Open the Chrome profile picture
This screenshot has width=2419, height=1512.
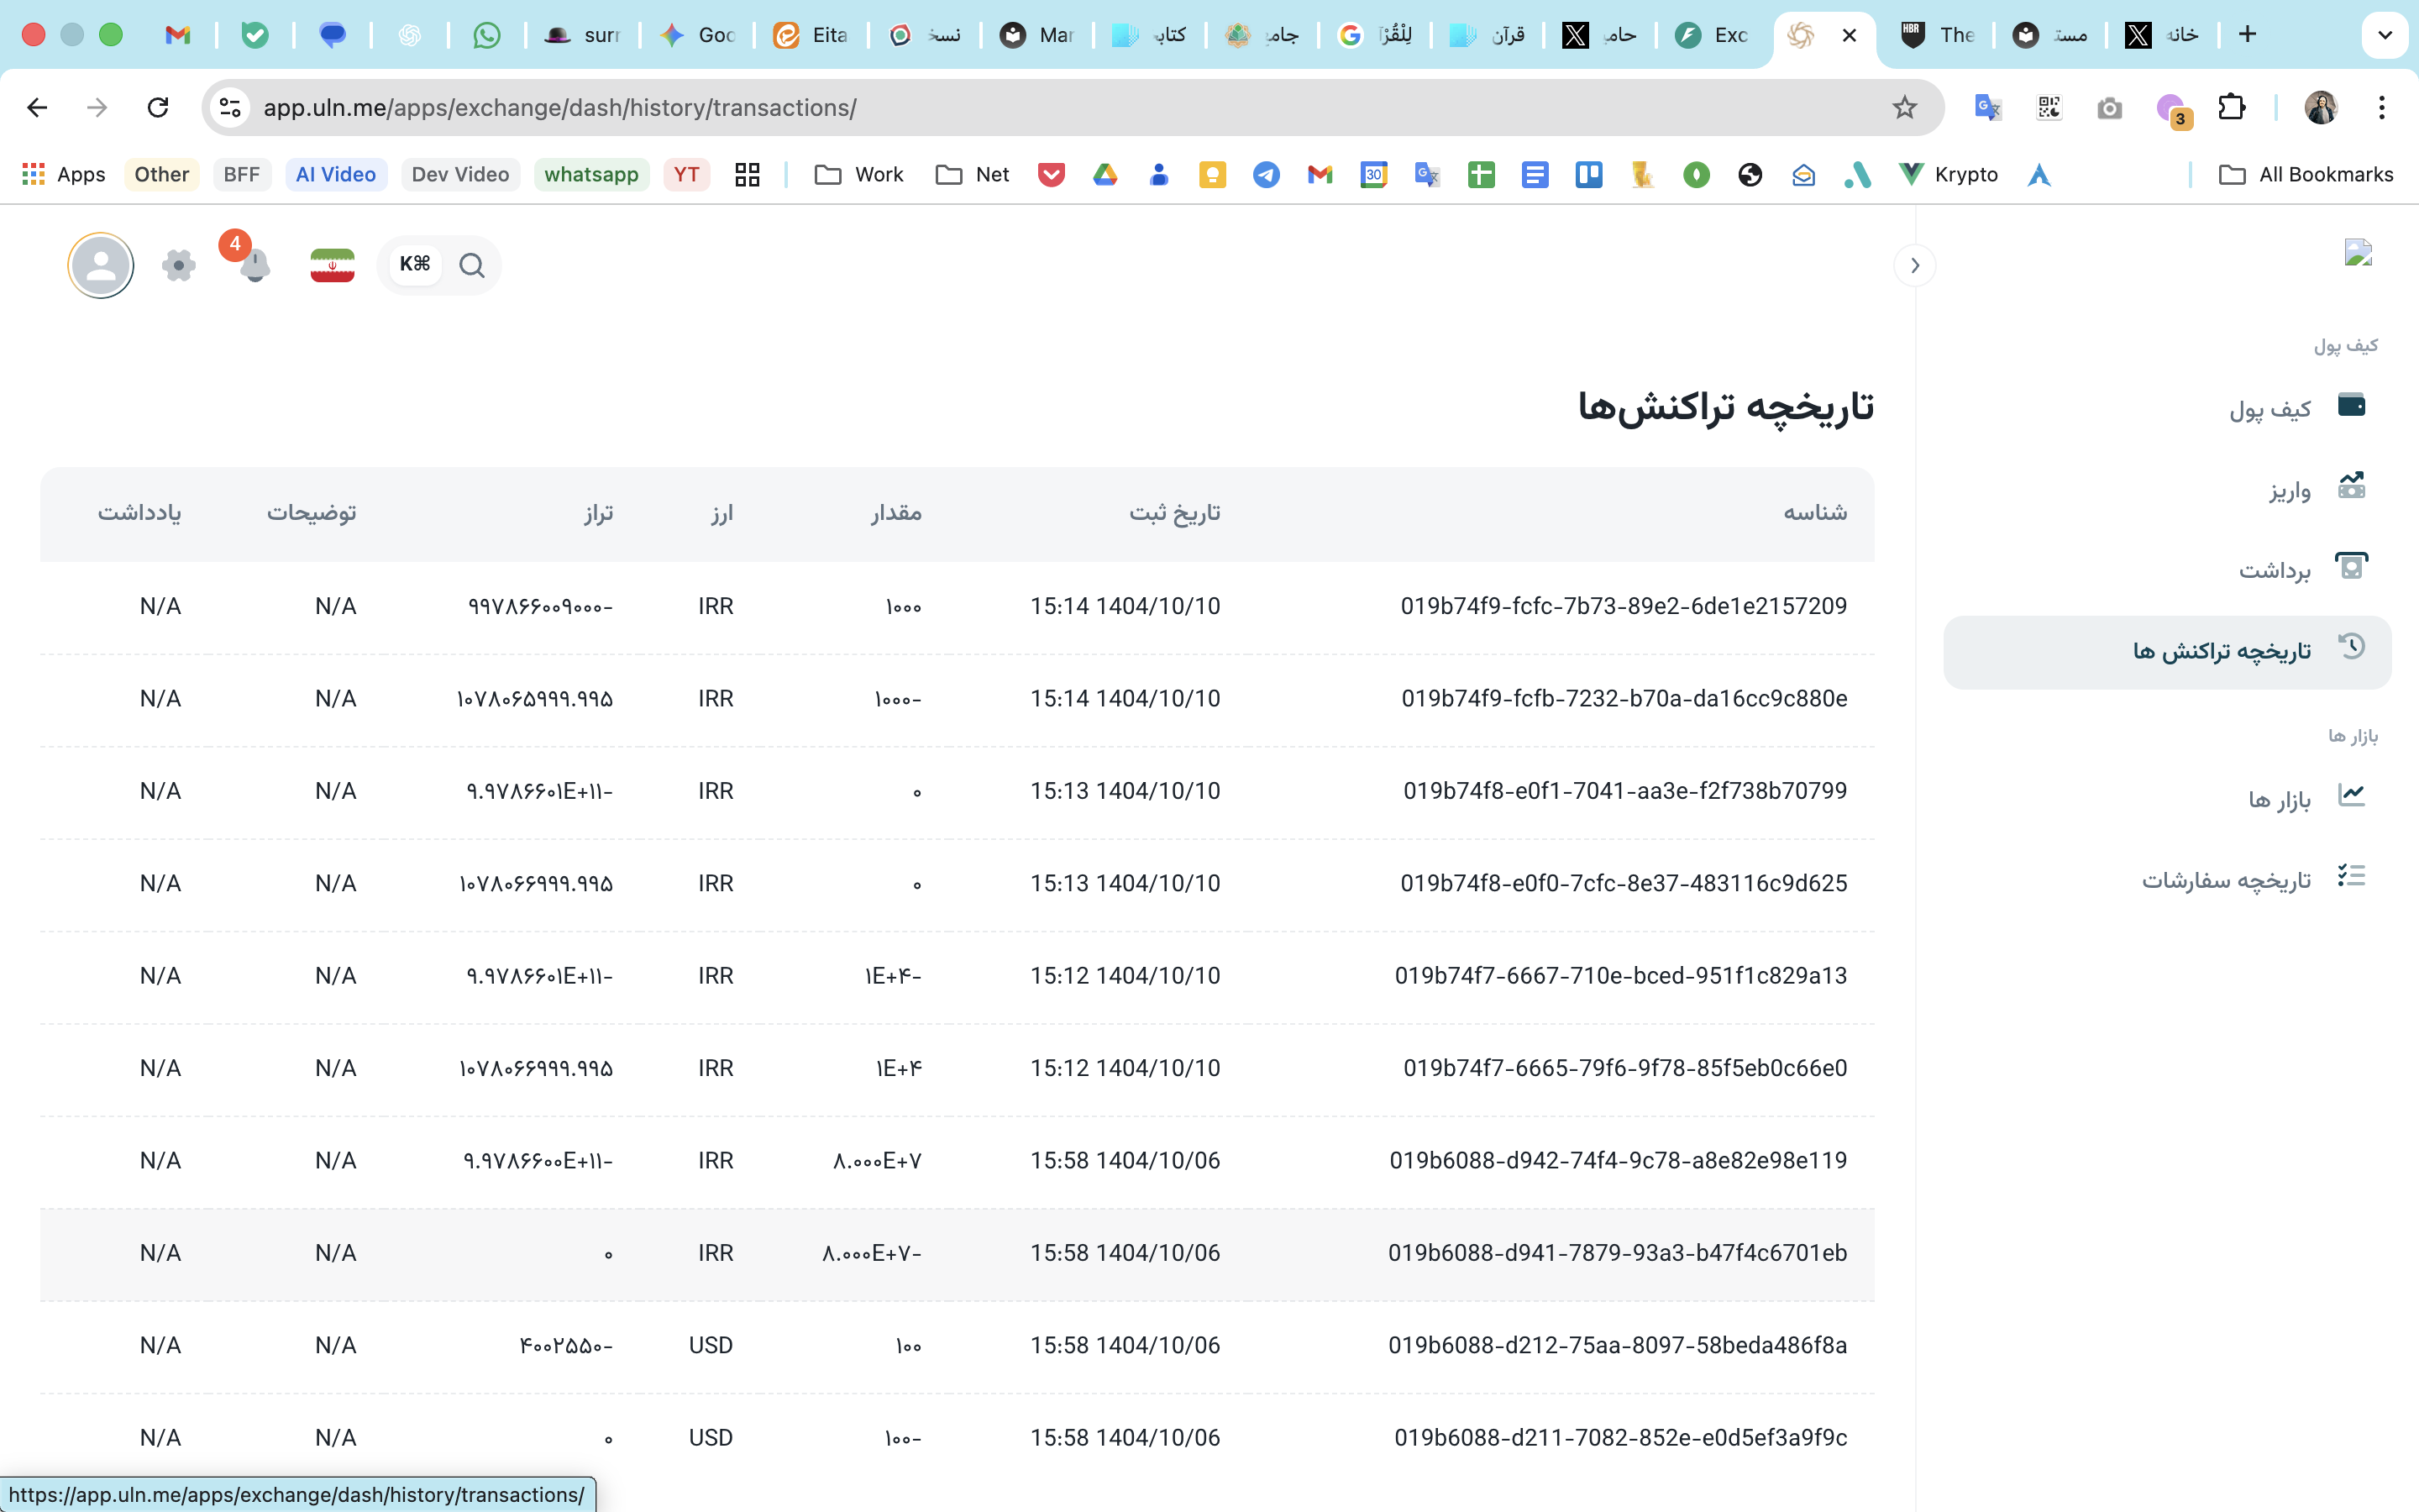coord(2321,107)
